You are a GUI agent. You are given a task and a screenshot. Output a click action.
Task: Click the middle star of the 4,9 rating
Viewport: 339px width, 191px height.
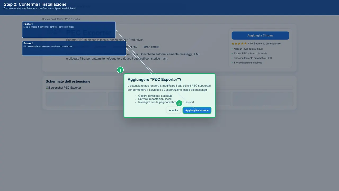tap(239, 43)
